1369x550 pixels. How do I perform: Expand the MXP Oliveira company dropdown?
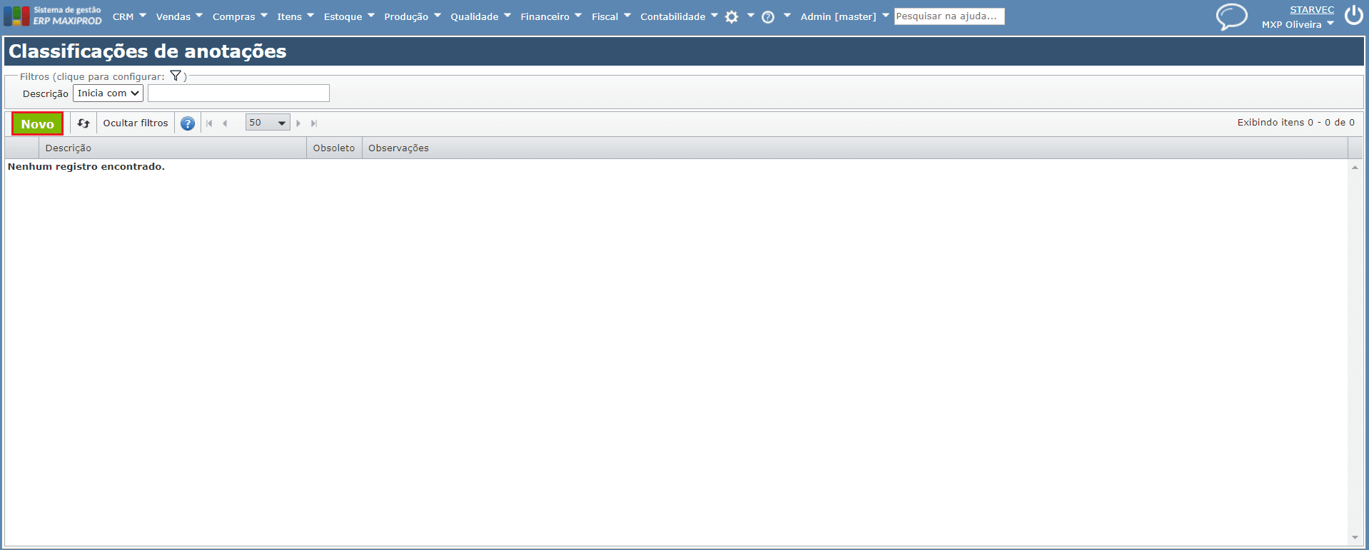[x=1298, y=24]
